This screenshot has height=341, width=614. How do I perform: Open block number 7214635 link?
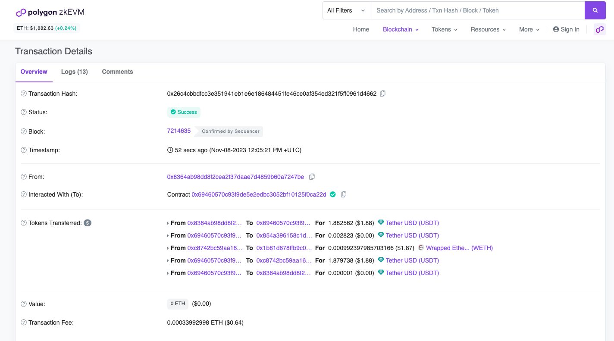click(179, 131)
